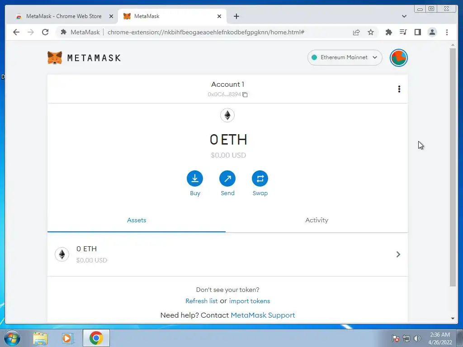Open the Windows Start menu
The width and height of the screenshot is (463, 347).
[x=12, y=338]
